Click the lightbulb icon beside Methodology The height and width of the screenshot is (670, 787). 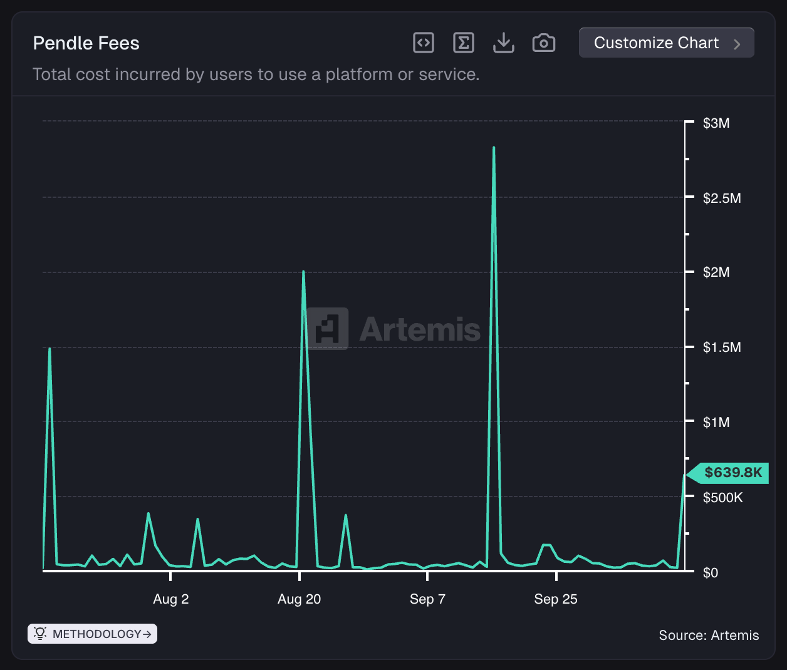(x=40, y=634)
